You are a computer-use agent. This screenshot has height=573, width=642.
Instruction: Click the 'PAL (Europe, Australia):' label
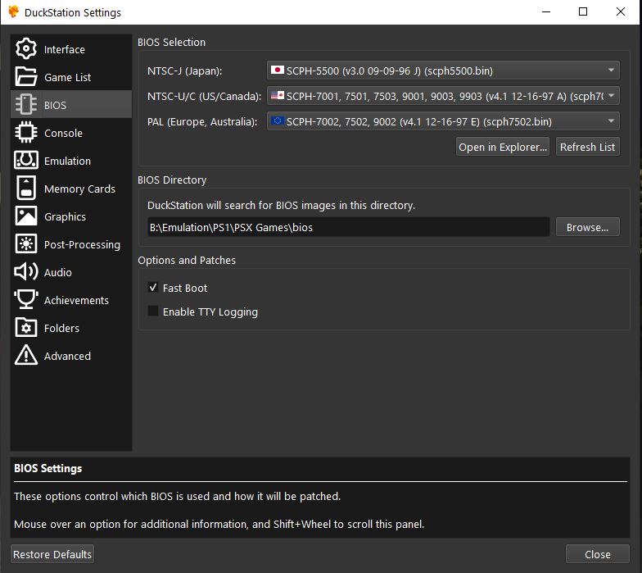pyautogui.click(x=202, y=121)
